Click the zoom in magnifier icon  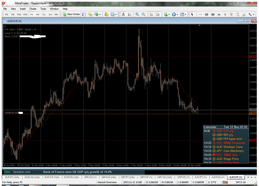[137, 14]
